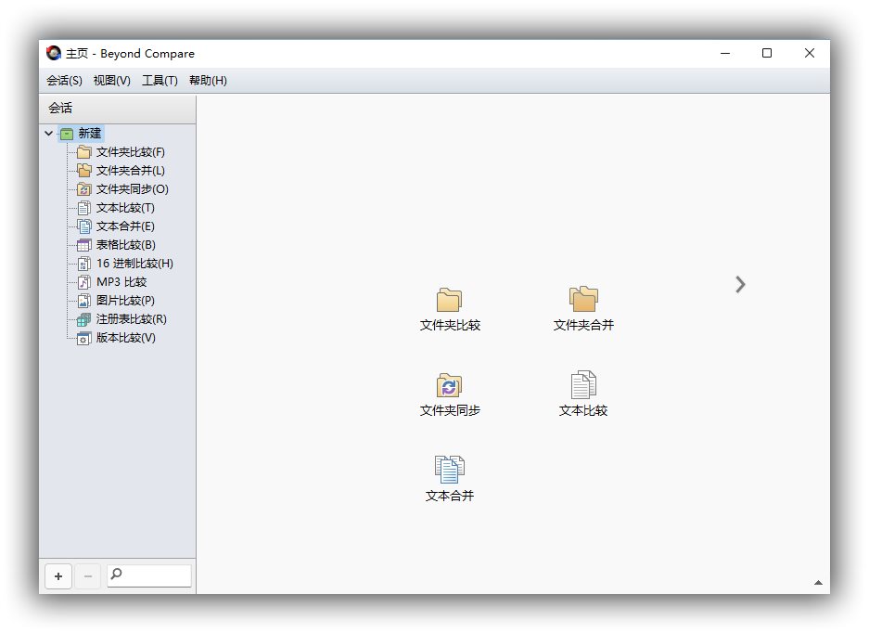This screenshot has height=633, width=869.
Task: Click the 文本比较 label under the home page icon
Action: pyautogui.click(x=583, y=410)
